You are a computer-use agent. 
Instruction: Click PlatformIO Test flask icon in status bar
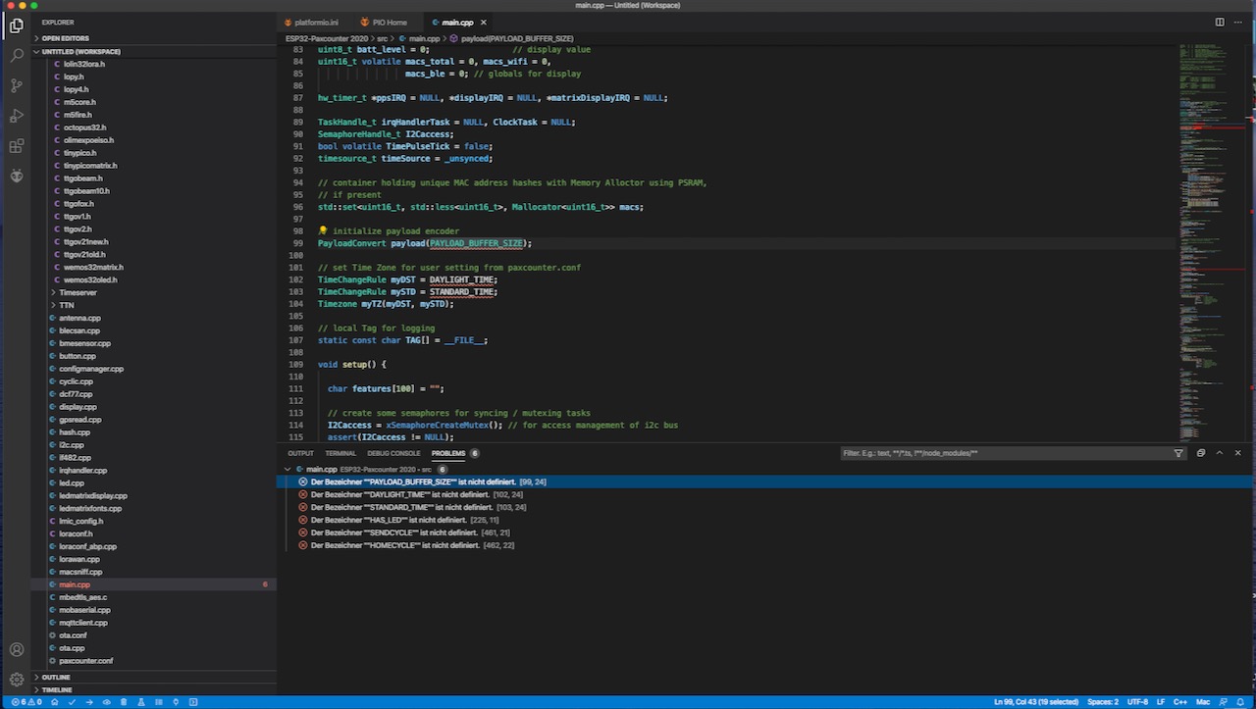(x=140, y=702)
